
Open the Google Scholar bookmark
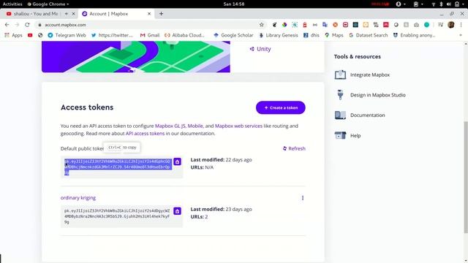234,35
